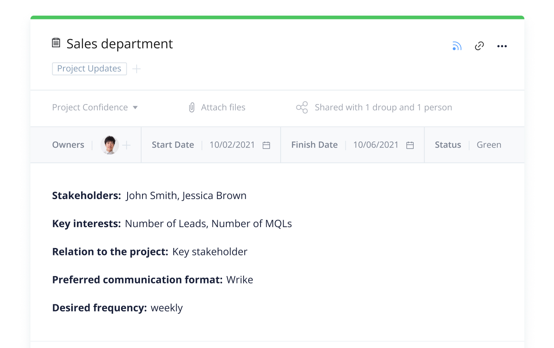Click the RSS follow icon

point(457,46)
